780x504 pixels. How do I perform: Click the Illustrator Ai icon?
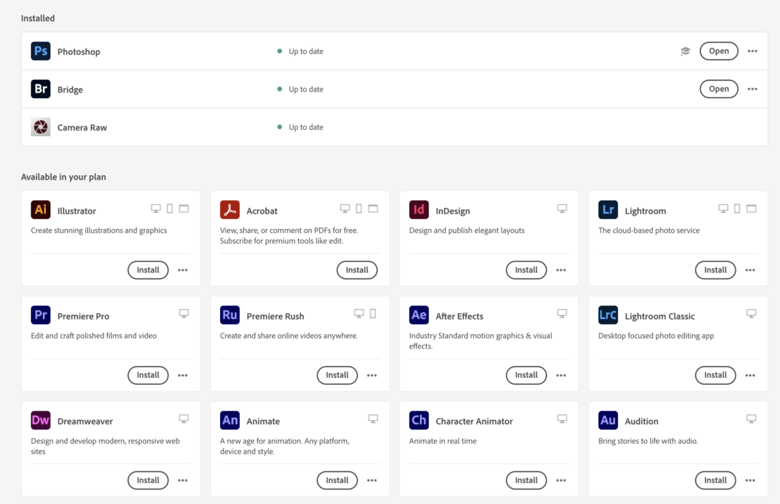pyautogui.click(x=40, y=210)
